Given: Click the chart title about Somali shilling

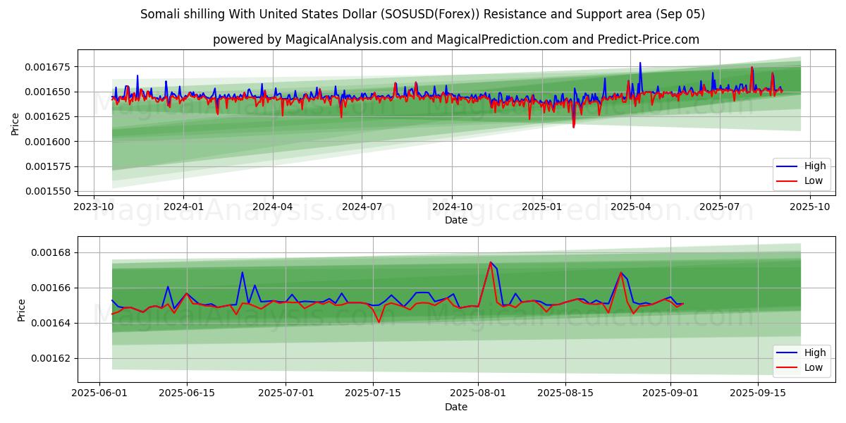Looking at the screenshot, I should 422,14.
